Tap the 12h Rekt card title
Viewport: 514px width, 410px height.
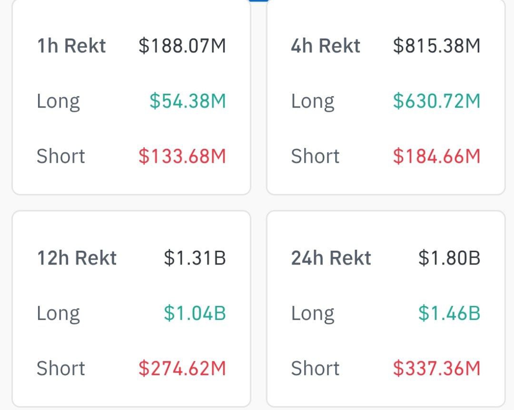[77, 258]
